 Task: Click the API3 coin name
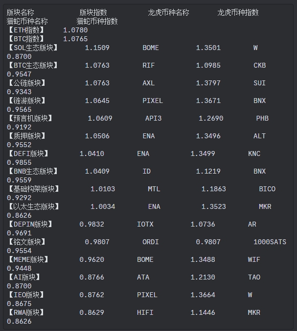153,118
